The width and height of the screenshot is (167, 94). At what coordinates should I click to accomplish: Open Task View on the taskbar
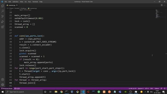click(50, 92)
